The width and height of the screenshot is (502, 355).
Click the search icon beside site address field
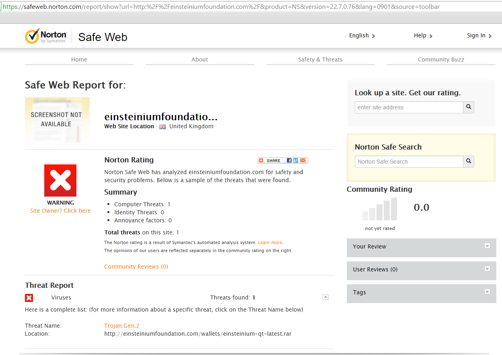click(469, 107)
